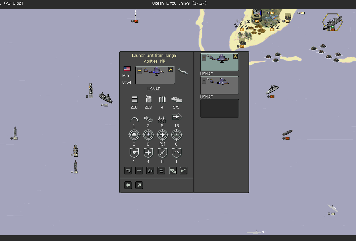Select the ship inside yellow hexagon
Image resolution: width=356 pixels, height=241 pixels.
332,22
